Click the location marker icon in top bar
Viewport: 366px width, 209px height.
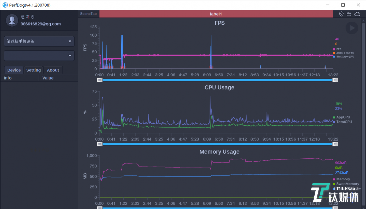(x=341, y=14)
